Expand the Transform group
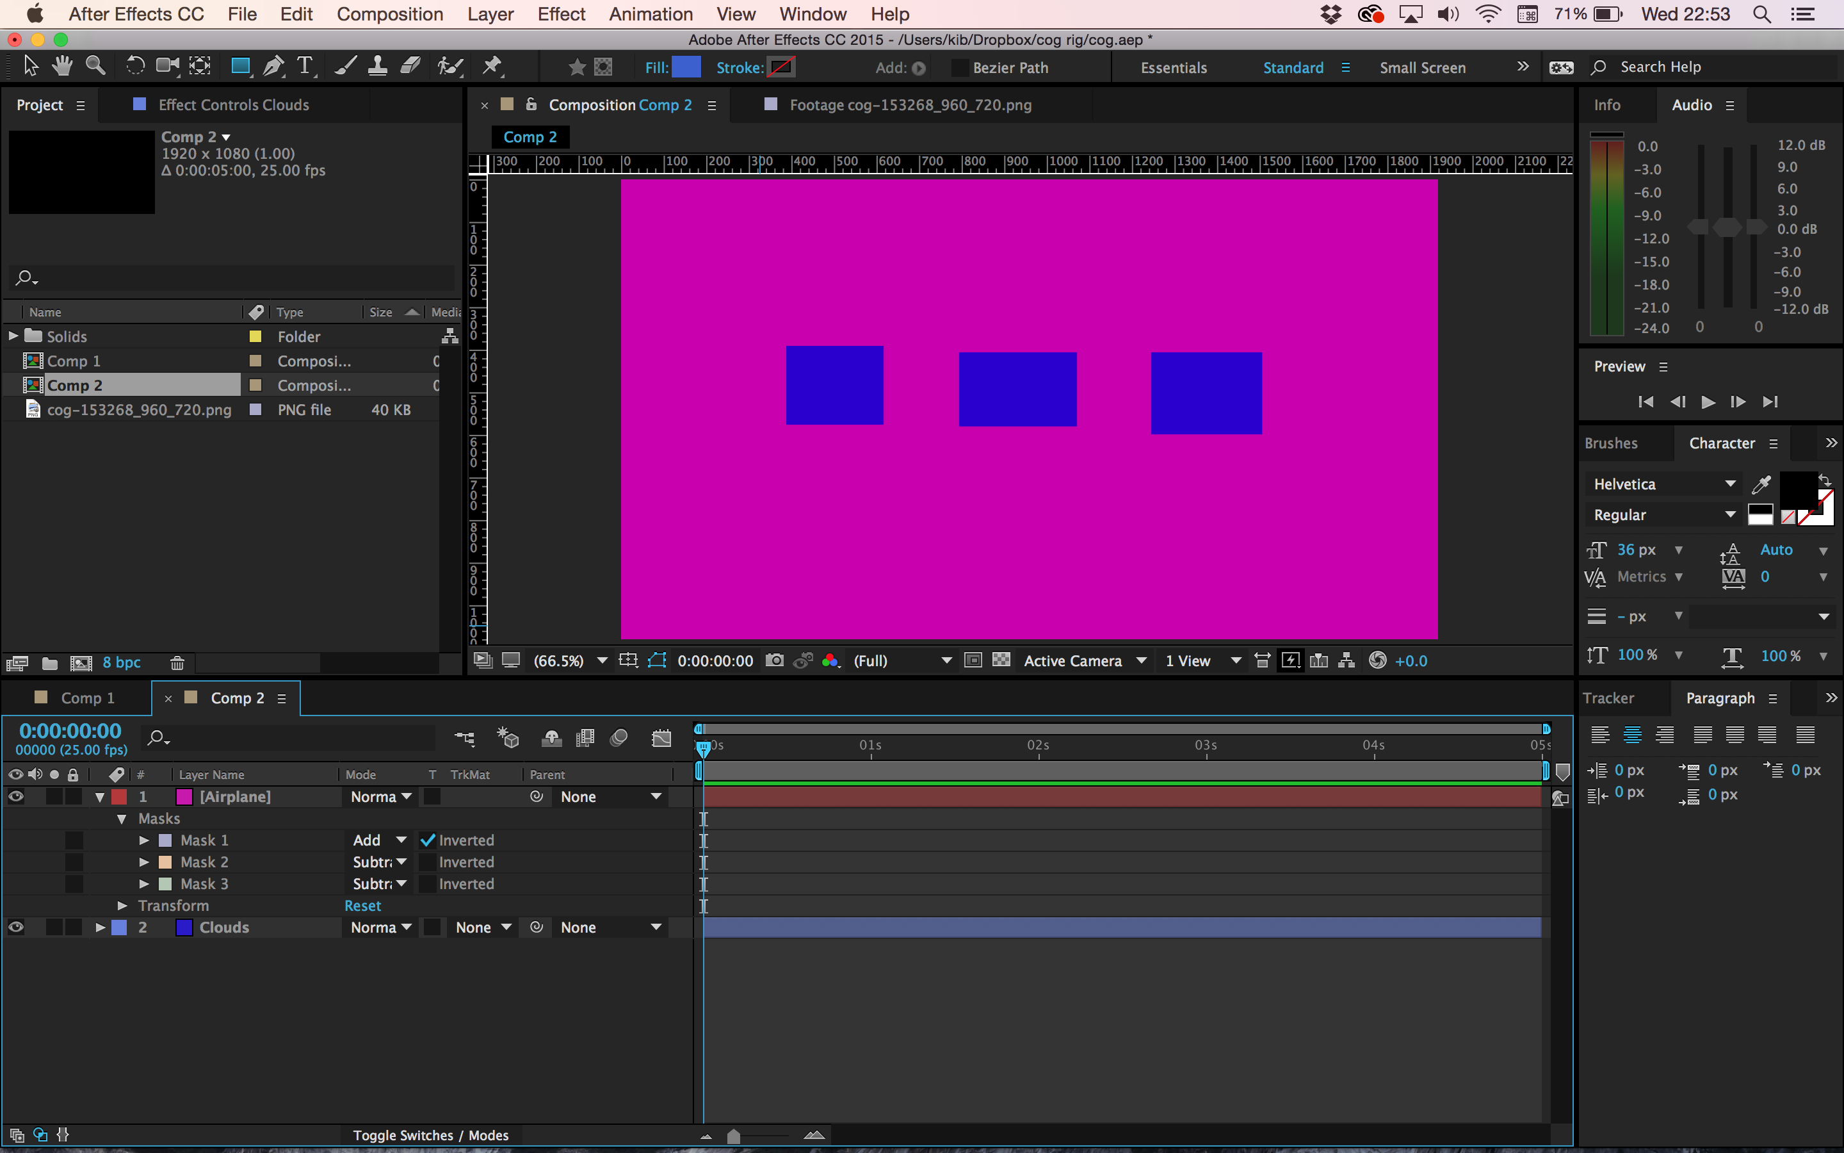Viewport: 1844px width, 1153px height. pyautogui.click(x=122, y=905)
